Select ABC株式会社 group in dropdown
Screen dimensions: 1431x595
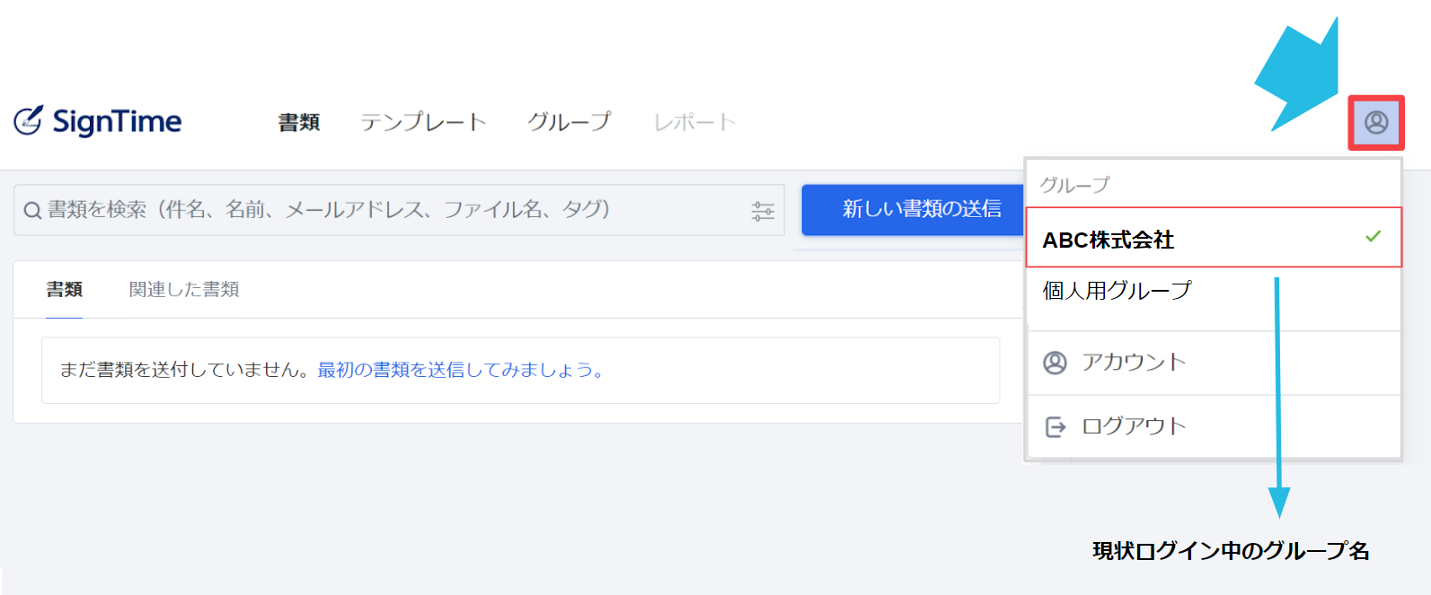coord(1214,238)
